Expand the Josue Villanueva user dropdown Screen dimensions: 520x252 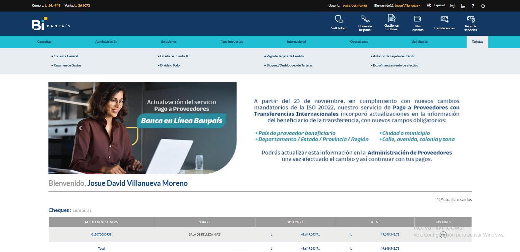(407, 6)
